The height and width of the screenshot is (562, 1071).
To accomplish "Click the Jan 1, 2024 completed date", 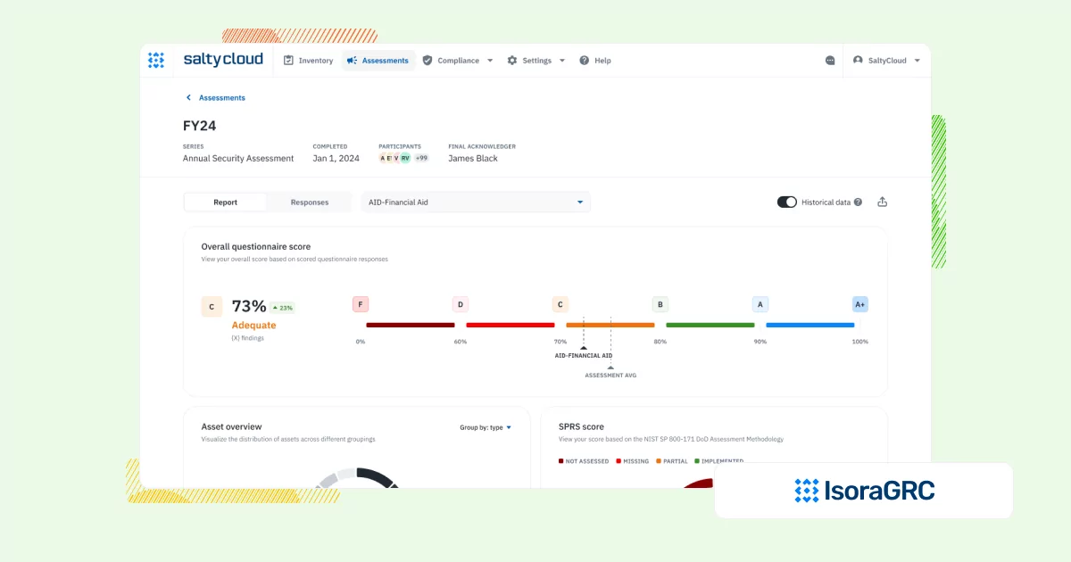I will pyautogui.click(x=336, y=159).
